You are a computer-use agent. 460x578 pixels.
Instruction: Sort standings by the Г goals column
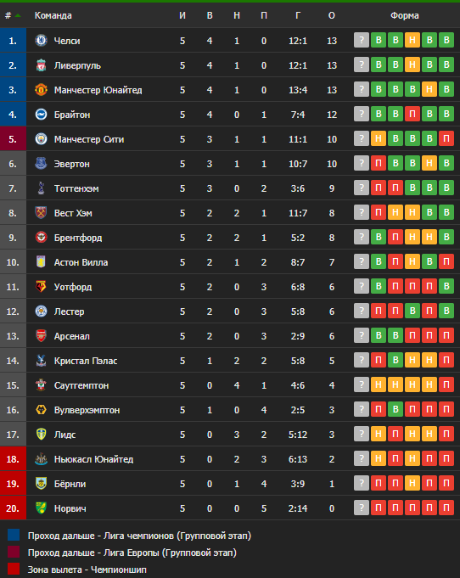coord(298,15)
